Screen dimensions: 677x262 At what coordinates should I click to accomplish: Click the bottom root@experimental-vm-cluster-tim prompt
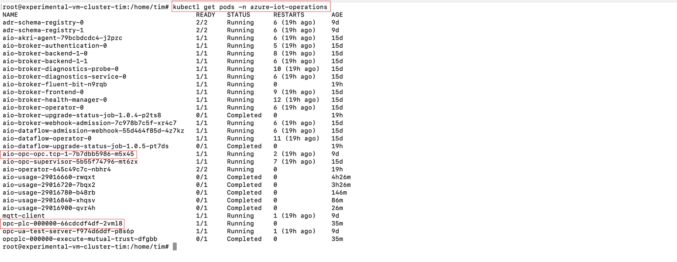86,247
